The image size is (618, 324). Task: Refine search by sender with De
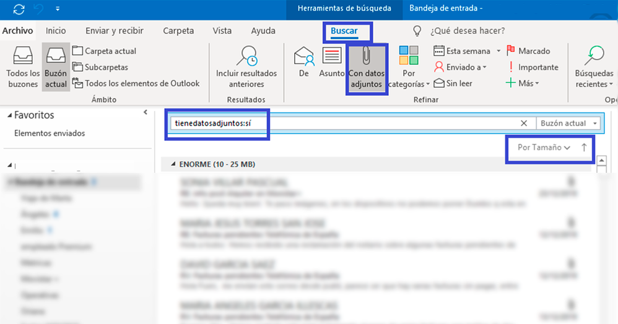pyautogui.click(x=304, y=62)
